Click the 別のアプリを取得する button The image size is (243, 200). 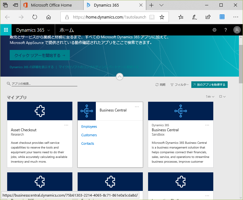tap(209, 85)
